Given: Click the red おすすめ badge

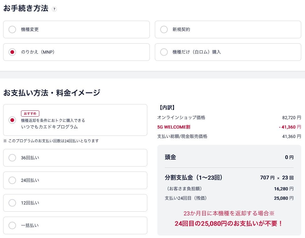Looking at the screenshot, I should click(30, 114).
